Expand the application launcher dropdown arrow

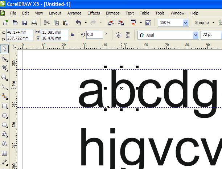click(141, 22)
